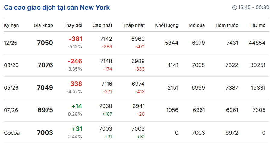Click the 'Cao nhất' column header

pyautogui.click(x=103, y=25)
